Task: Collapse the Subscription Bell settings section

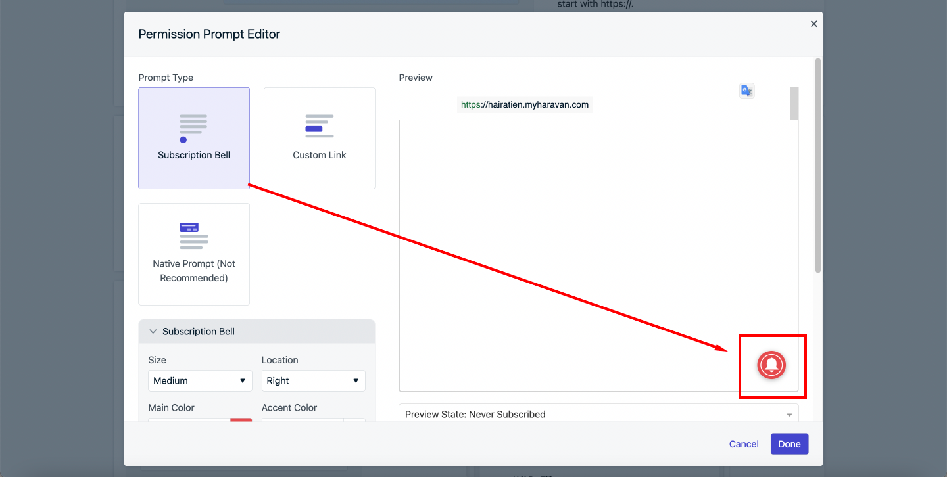Action: click(x=256, y=332)
